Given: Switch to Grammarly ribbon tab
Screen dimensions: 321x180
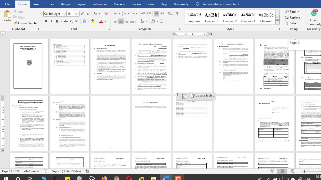Looking at the screenshot, I should click(181, 4).
